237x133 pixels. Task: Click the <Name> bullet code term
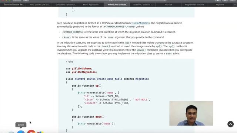pyautogui.click(x=67, y=37)
